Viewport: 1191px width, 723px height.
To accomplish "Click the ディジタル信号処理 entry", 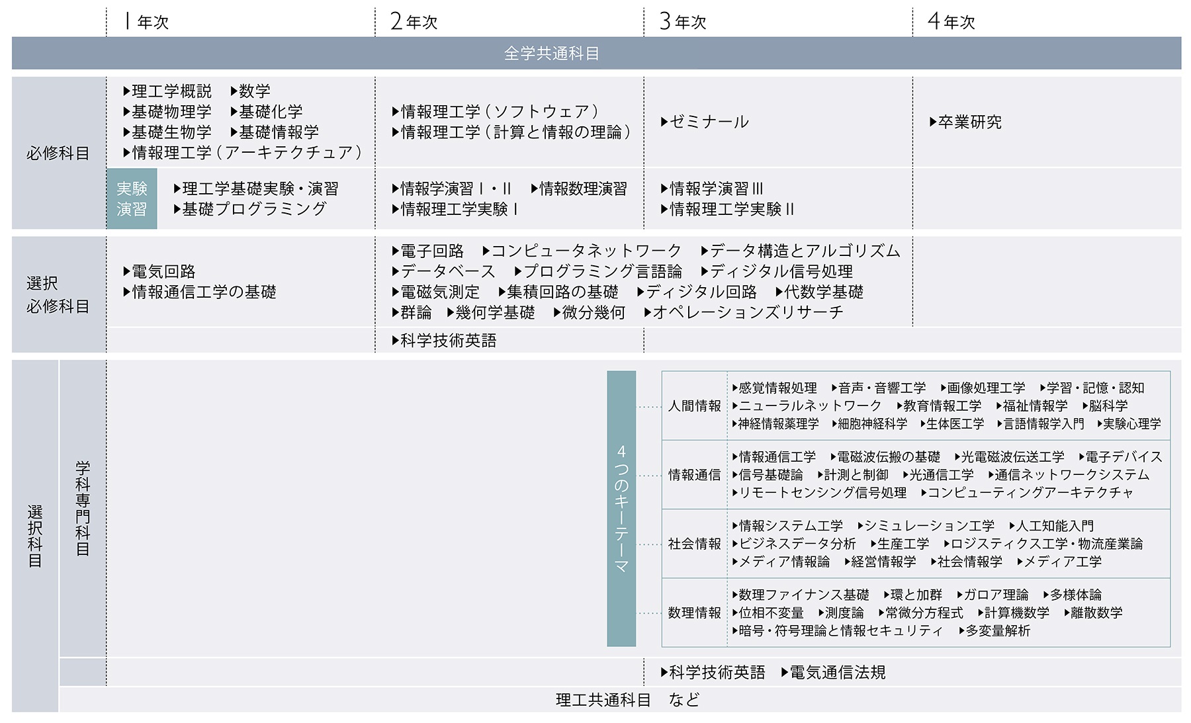I will (x=777, y=271).
